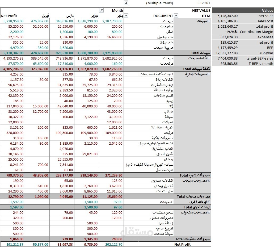274x247 pixels.
Task: Select the DOCUMENT header cell
Action: (163, 16)
